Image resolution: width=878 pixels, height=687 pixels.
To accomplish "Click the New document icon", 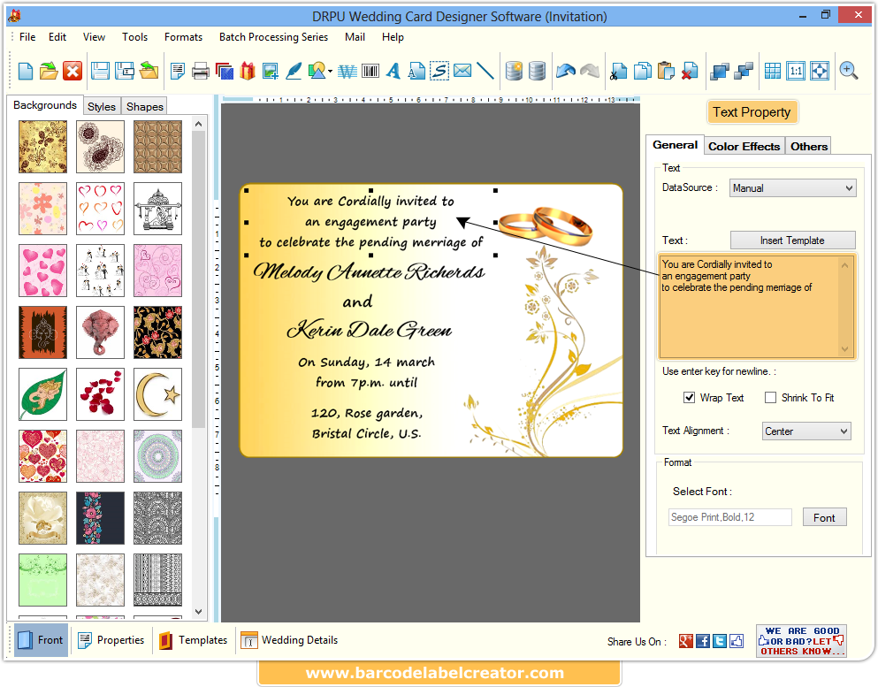I will tap(26, 71).
